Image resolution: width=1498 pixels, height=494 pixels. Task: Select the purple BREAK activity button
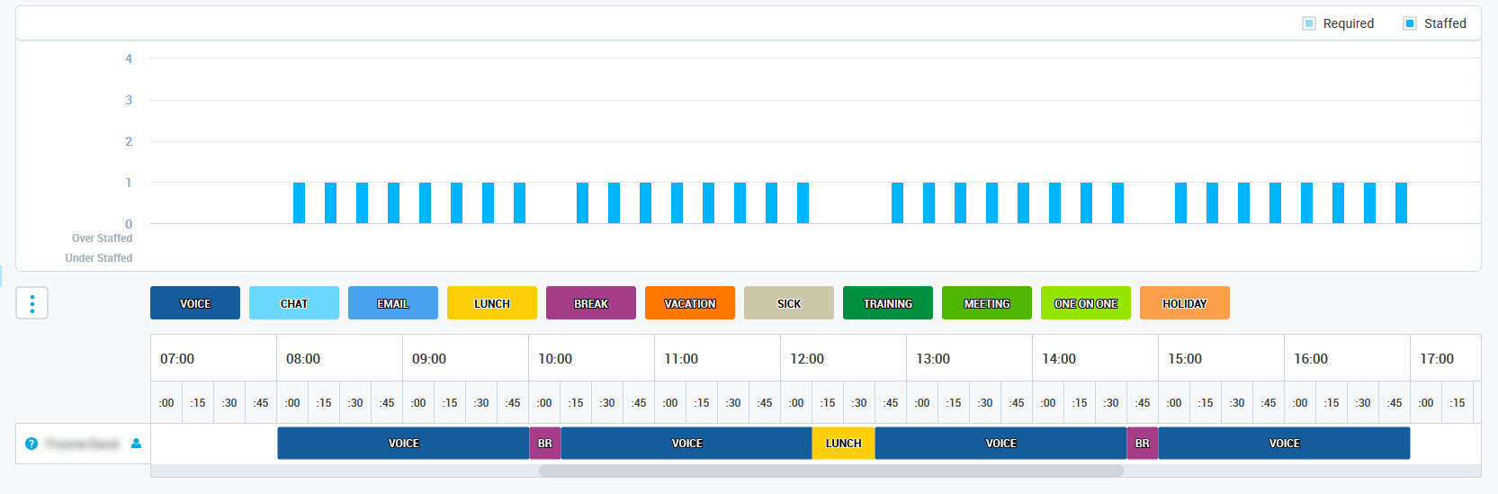(x=591, y=303)
